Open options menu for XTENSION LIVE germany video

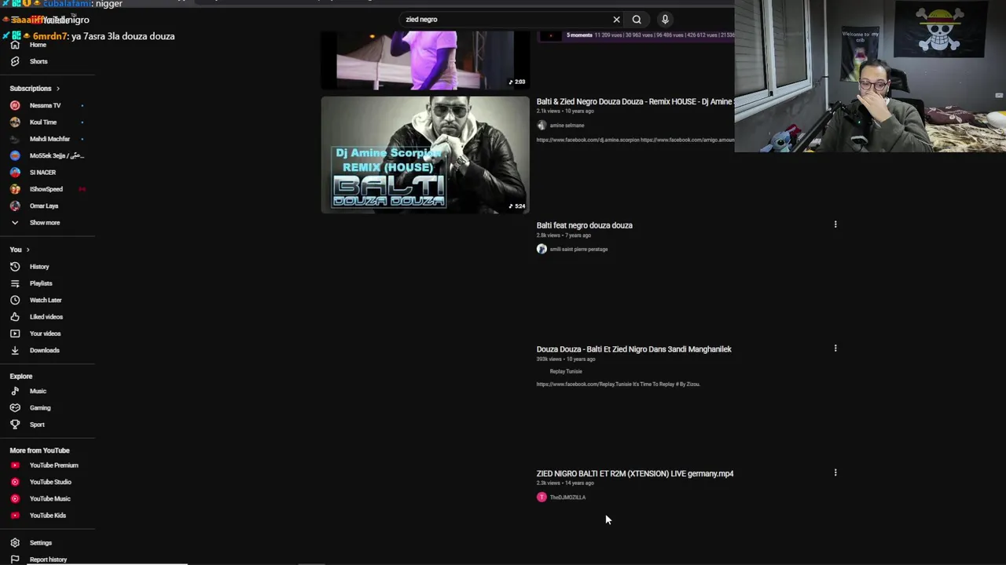(835, 472)
